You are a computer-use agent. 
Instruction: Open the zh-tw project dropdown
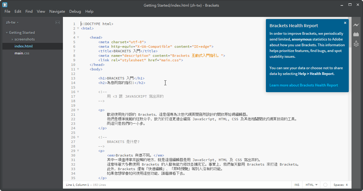pos(12,23)
